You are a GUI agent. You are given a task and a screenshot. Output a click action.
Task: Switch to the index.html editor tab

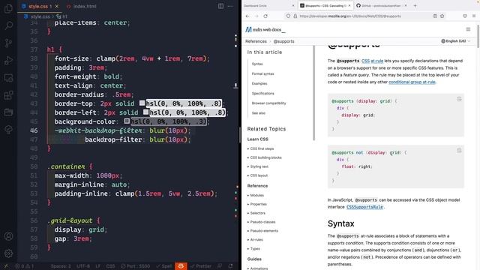coord(82,6)
